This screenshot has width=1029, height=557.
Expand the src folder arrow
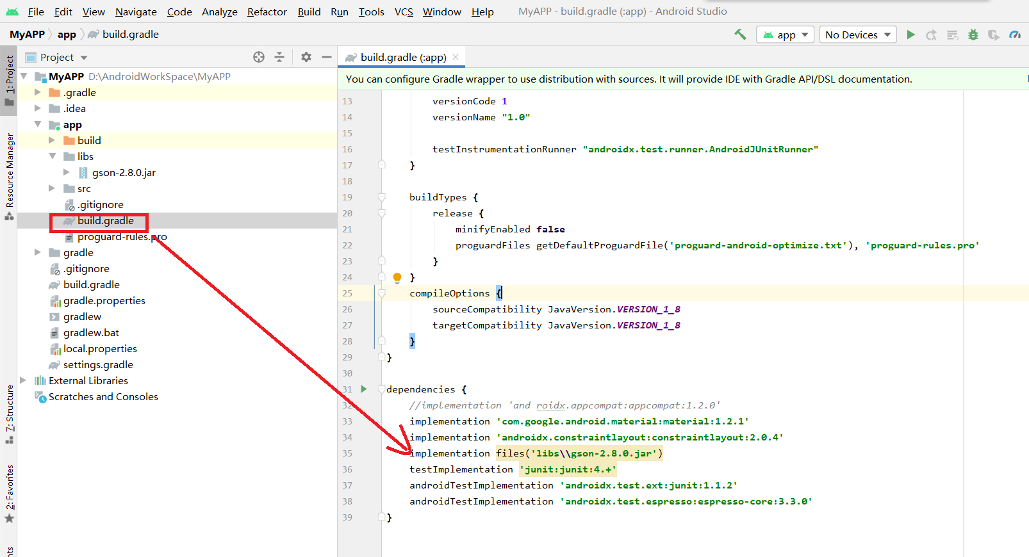tap(52, 188)
